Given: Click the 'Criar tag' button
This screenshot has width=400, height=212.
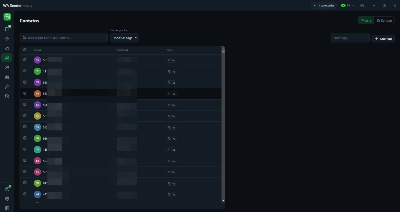Looking at the screenshot, I should [383, 39].
